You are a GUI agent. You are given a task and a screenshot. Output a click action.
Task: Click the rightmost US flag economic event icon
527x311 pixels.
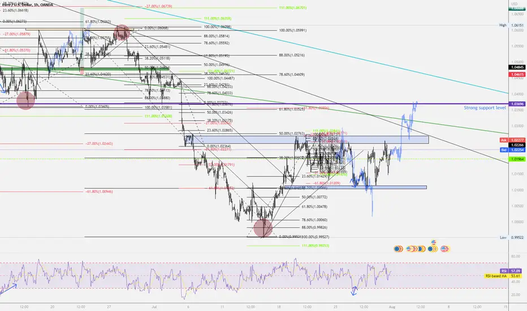444,249
